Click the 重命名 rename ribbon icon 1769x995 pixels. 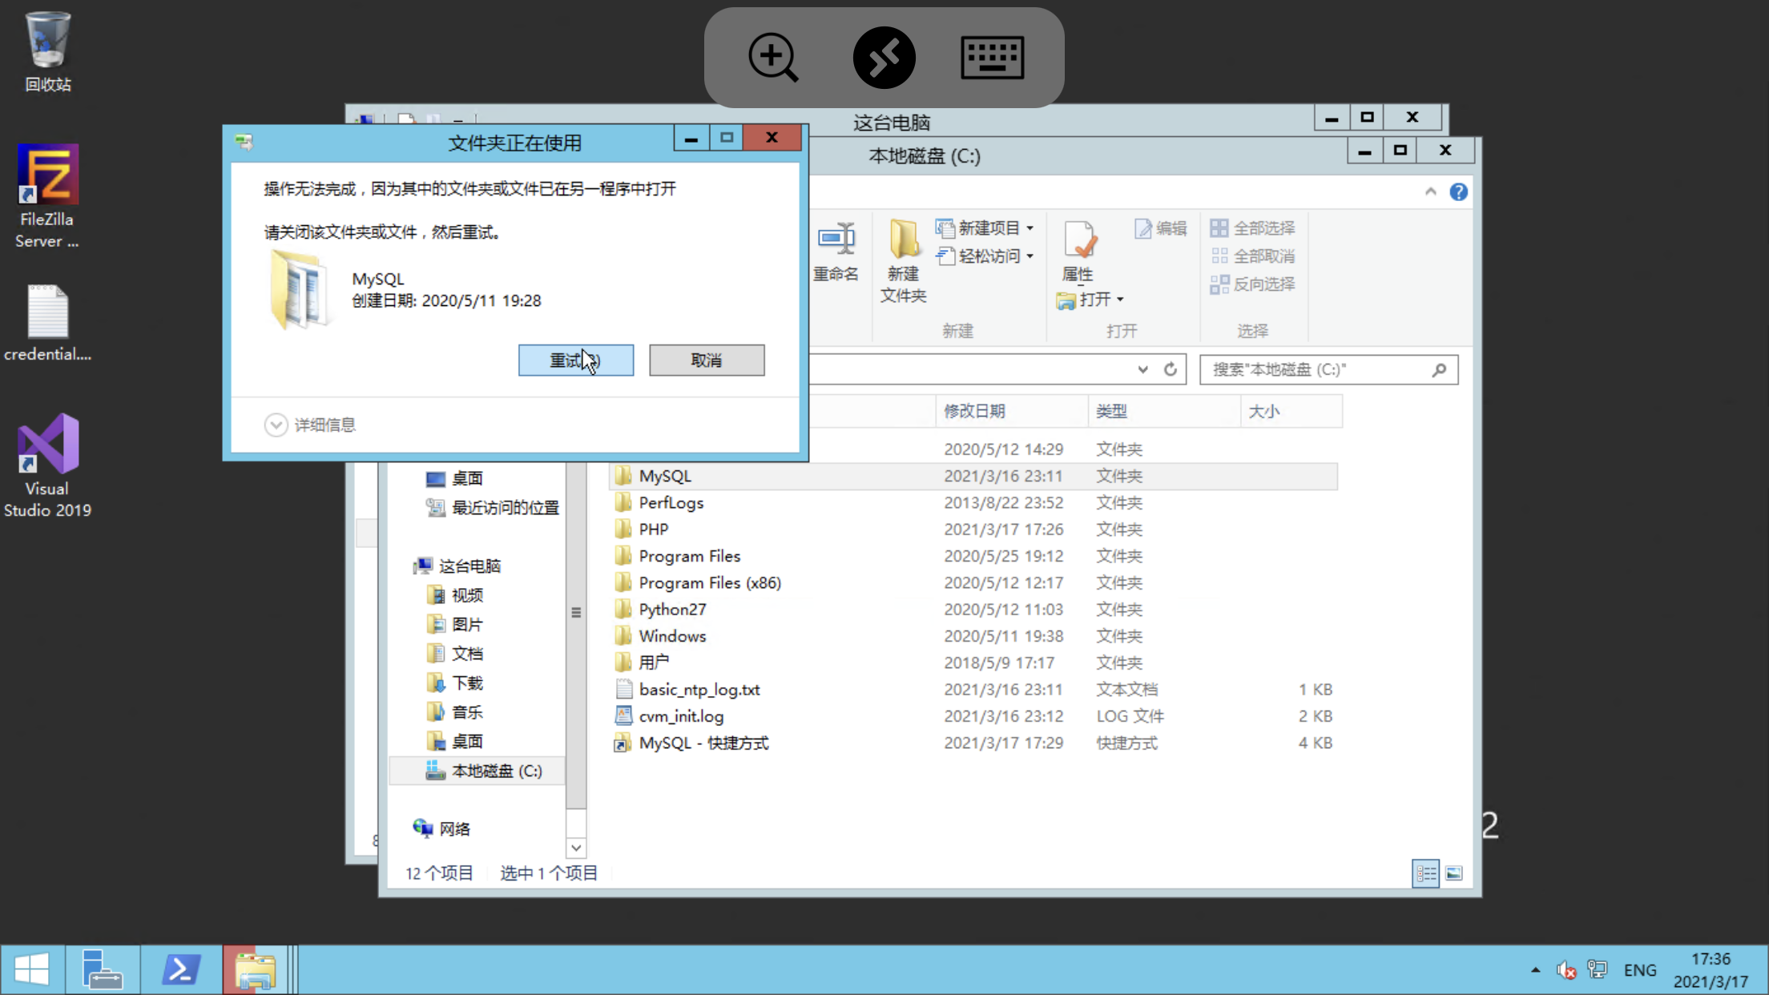pyautogui.click(x=836, y=252)
